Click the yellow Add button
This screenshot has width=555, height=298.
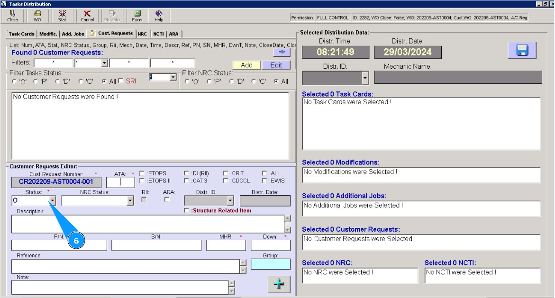pos(246,65)
